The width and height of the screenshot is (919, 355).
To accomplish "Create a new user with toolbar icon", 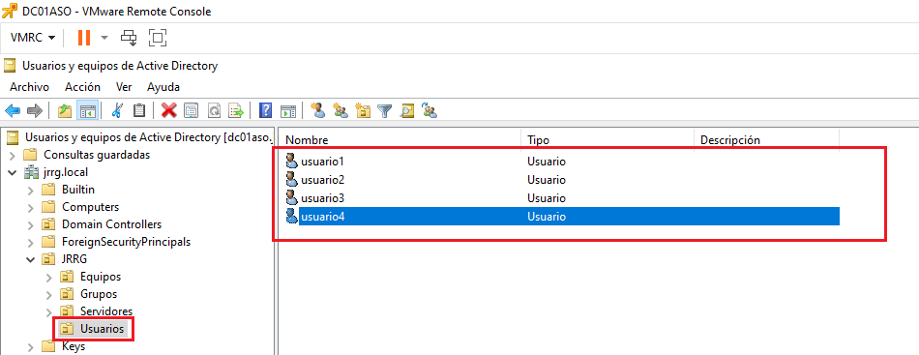I will tap(317, 110).
